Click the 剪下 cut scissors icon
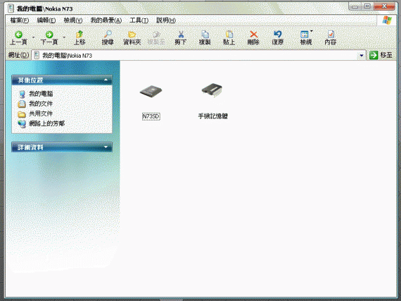Image resolution: width=401 pixels, height=301 pixels. tap(181, 34)
